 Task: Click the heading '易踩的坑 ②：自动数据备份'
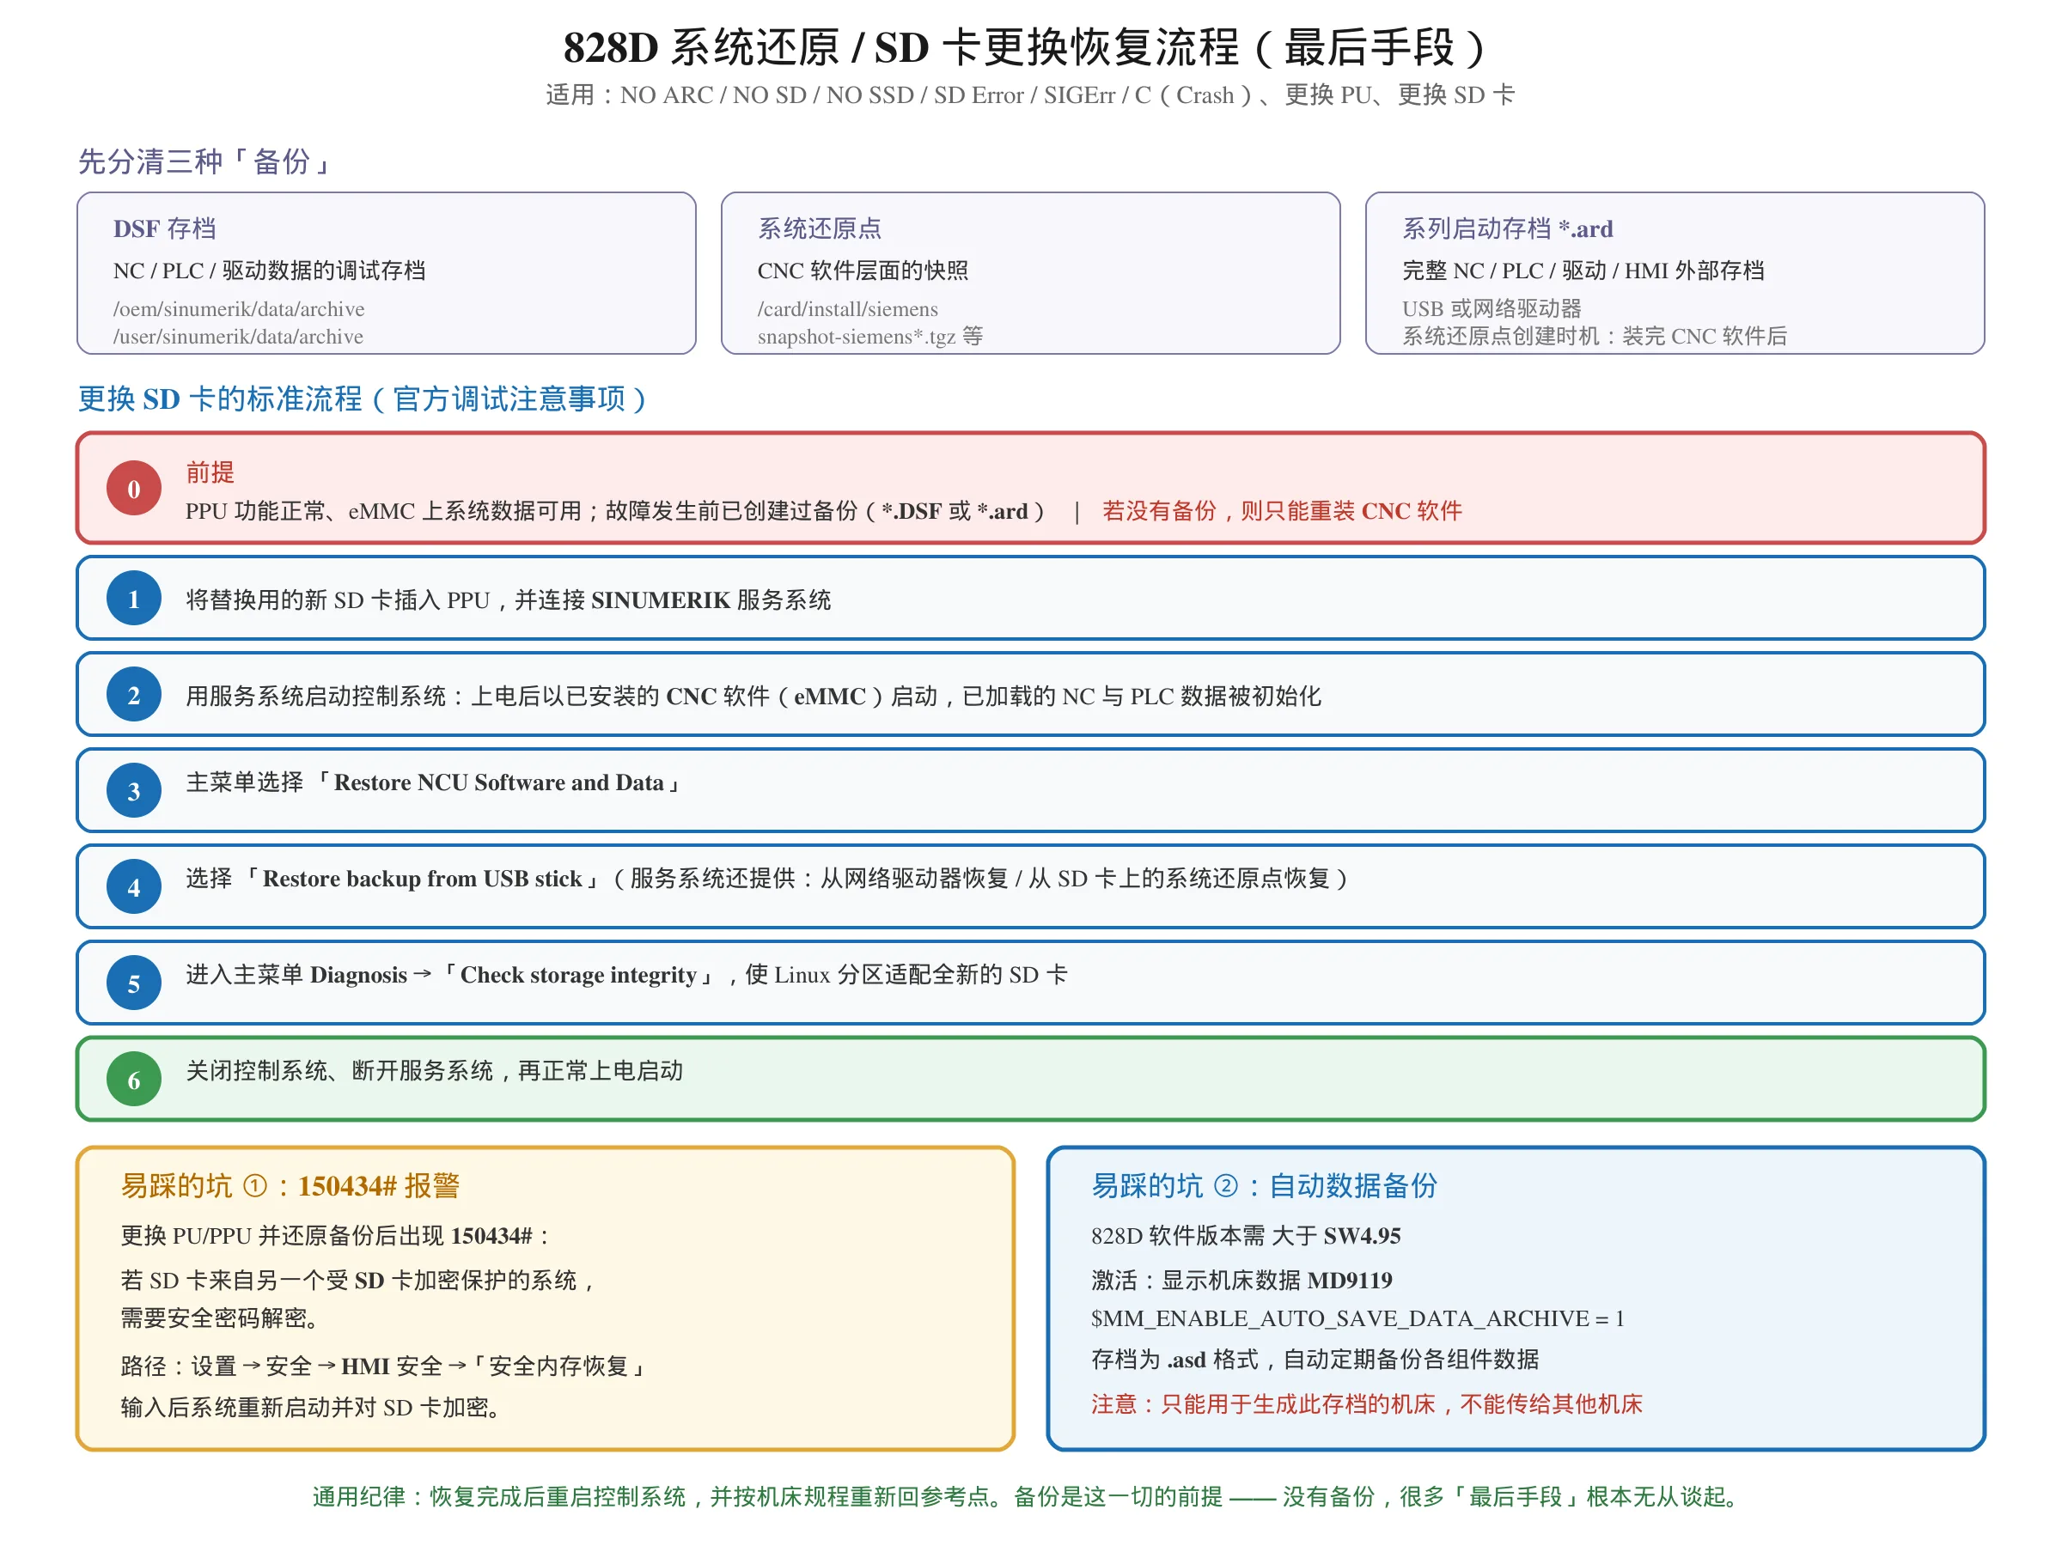click(x=1264, y=1185)
